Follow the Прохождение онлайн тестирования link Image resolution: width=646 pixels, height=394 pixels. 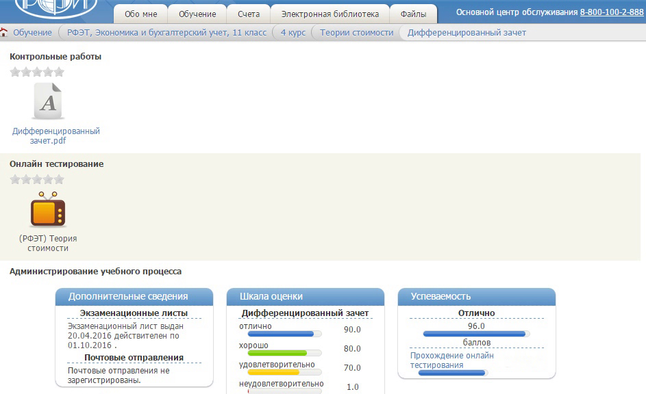pos(451,360)
